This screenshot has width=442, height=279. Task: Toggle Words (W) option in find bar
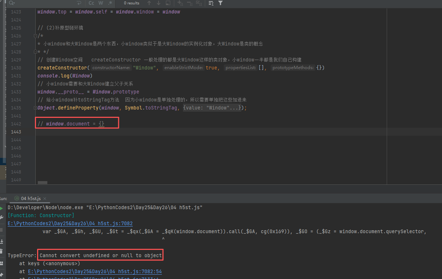tap(101, 3)
